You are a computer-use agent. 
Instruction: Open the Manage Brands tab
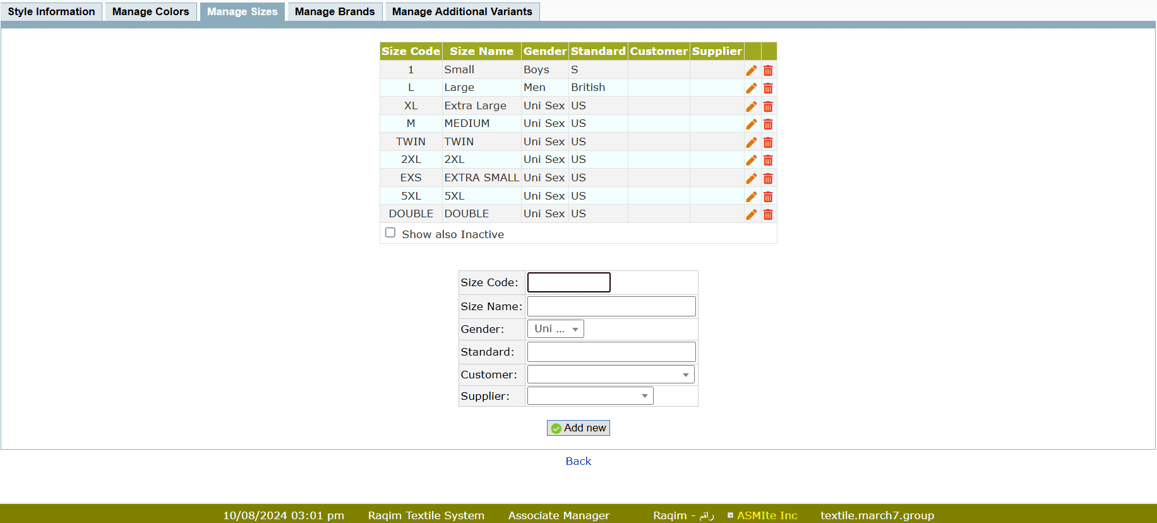coord(334,11)
